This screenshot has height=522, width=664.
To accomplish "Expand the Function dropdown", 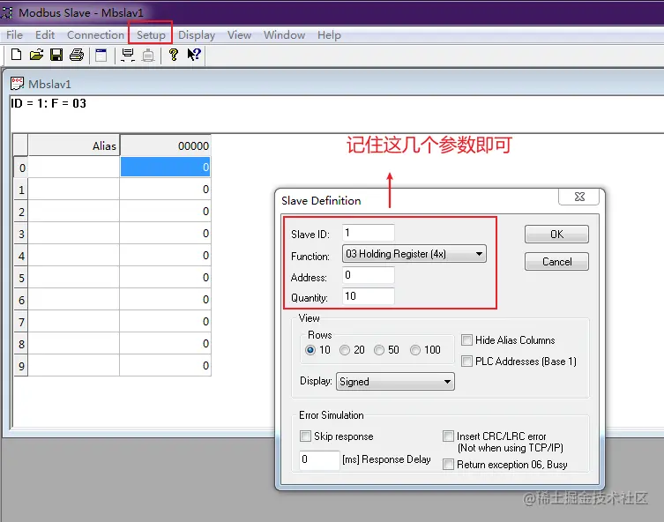I will click(x=479, y=254).
